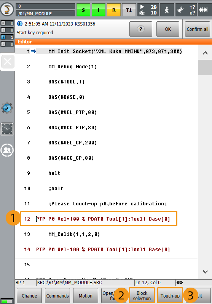
Task: Open the T1 operating mode selector
Action: coord(129,10)
